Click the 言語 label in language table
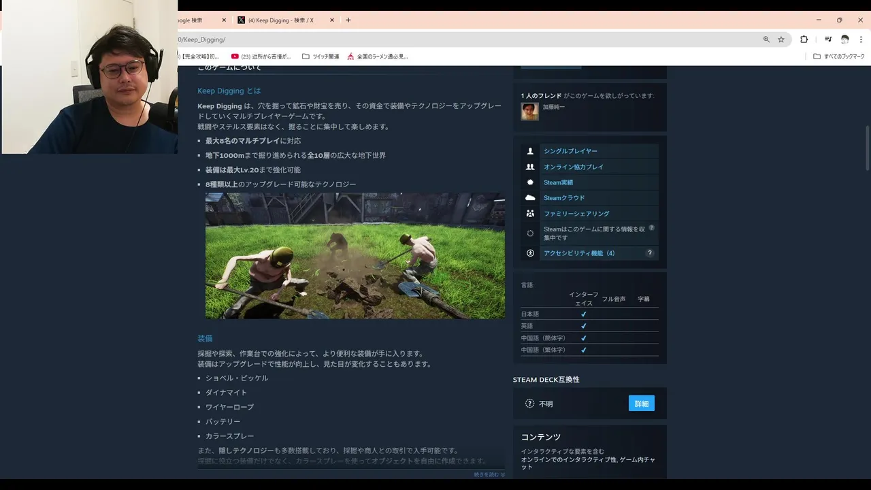Image resolution: width=871 pixels, height=490 pixels. click(528, 285)
